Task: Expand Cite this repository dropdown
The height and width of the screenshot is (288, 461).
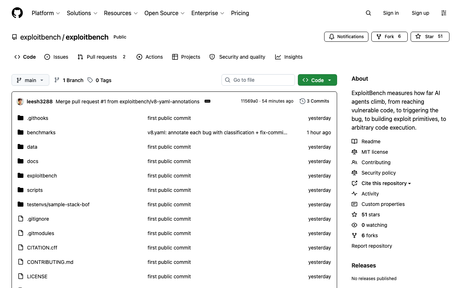Action: (x=386, y=183)
